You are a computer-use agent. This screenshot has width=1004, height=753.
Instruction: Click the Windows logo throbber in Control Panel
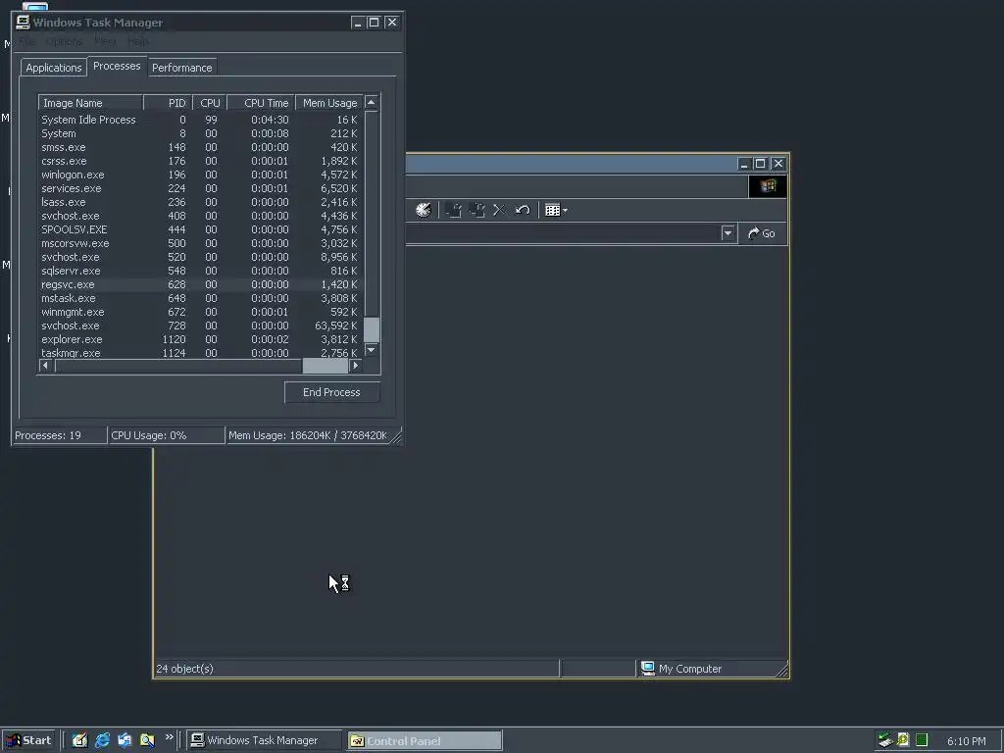coord(768,186)
